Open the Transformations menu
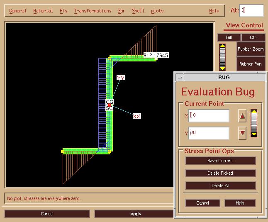 (93, 11)
